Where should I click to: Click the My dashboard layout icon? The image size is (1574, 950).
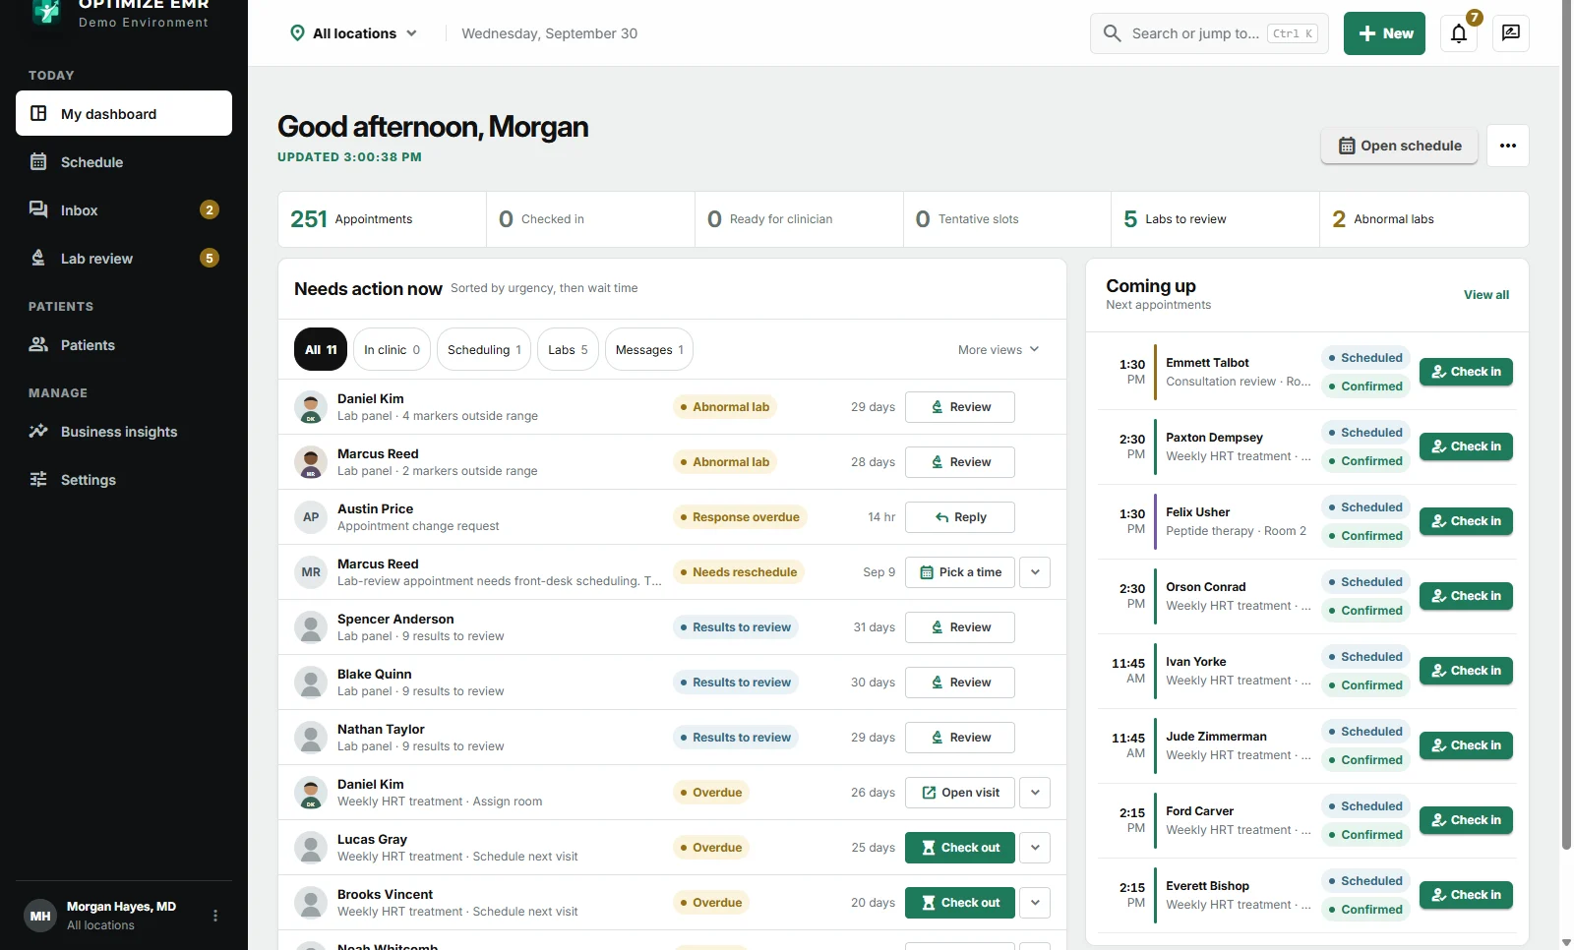38,113
